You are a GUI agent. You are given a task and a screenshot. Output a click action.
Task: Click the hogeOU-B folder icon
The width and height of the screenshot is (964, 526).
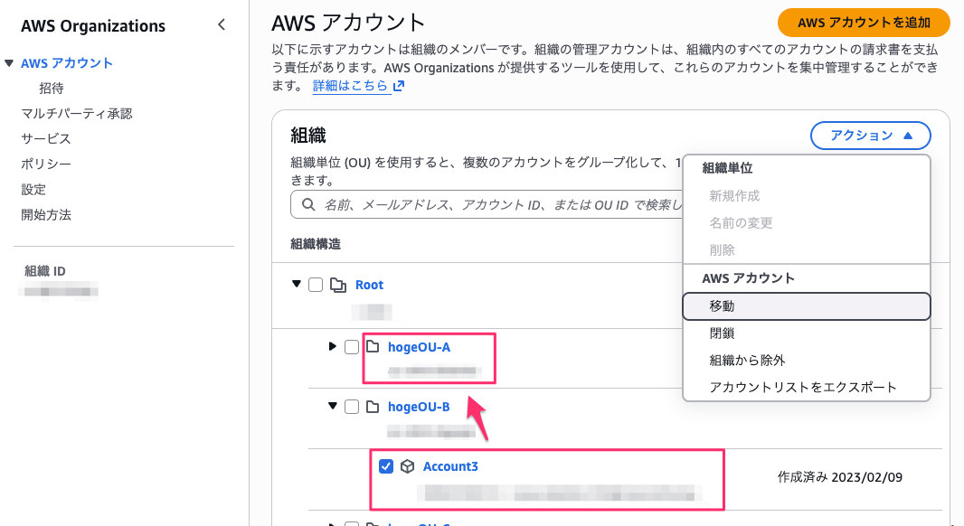coord(373,407)
